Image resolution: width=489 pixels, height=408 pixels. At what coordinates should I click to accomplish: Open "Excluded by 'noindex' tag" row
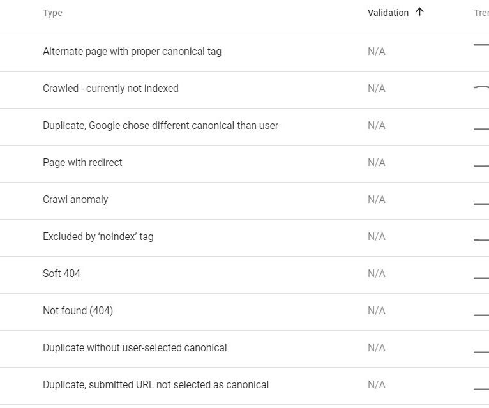click(x=98, y=237)
